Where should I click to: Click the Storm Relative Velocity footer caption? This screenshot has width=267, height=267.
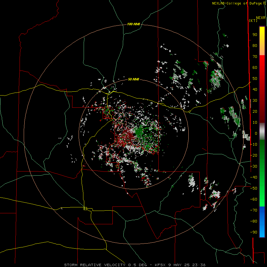tap(135, 265)
